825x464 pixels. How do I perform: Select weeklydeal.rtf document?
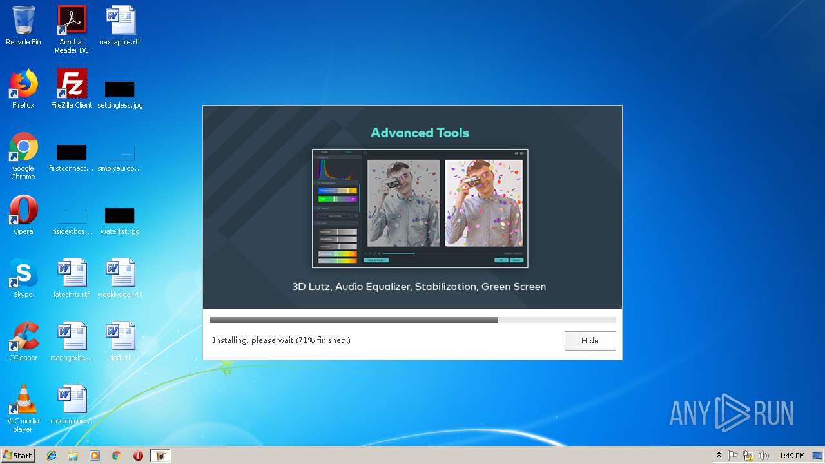point(120,278)
